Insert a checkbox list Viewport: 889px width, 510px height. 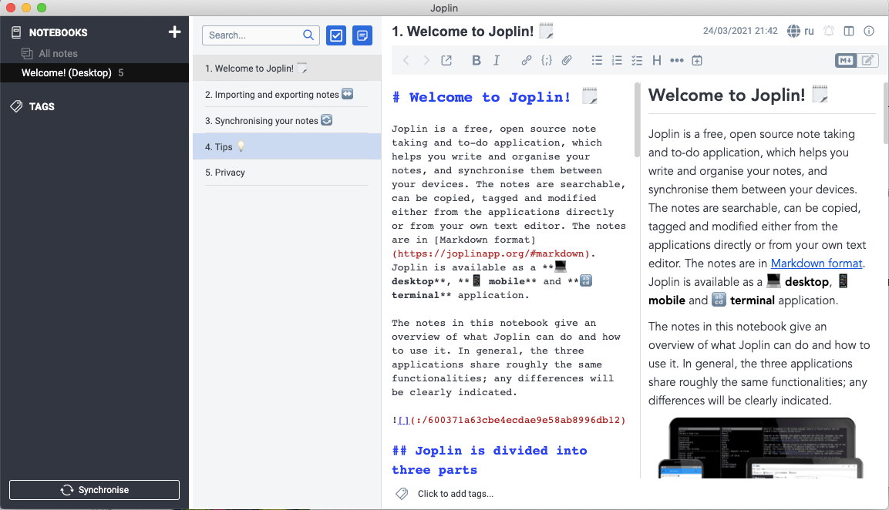[637, 60]
